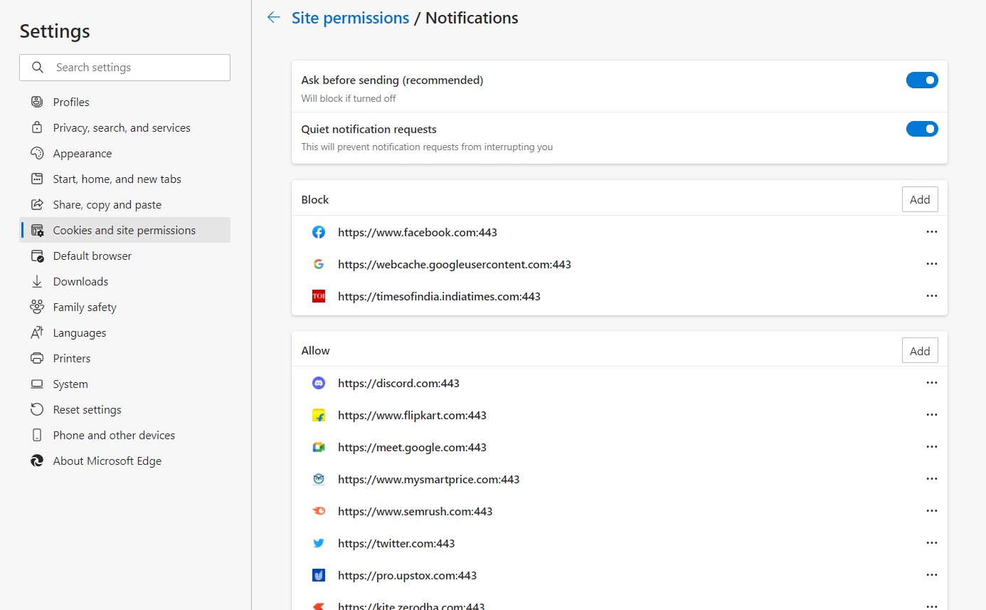Select Languages in the sidebar
This screenshot has height=610, width=986.
[124, 332]
